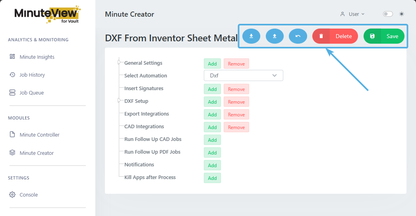Click the sun theme icon
The width and height of the screenshot is (416, 216).
[x=402, y=14]
